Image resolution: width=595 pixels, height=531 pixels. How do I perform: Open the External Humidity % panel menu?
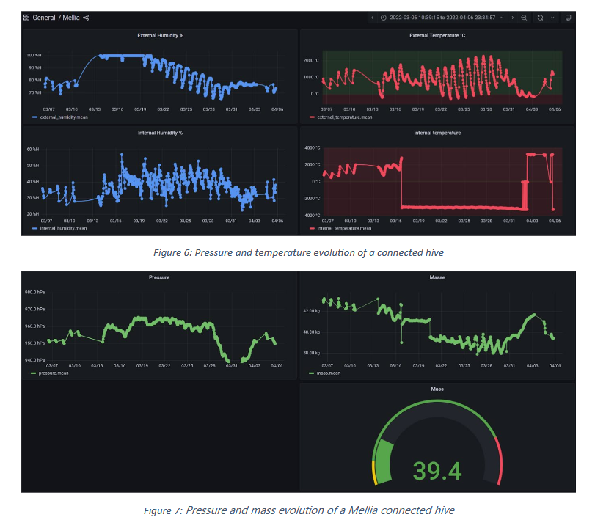click(x=160, y=36)
